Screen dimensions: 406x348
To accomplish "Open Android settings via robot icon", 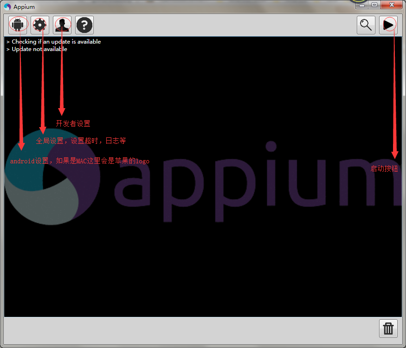I will (x=18, y=25).
